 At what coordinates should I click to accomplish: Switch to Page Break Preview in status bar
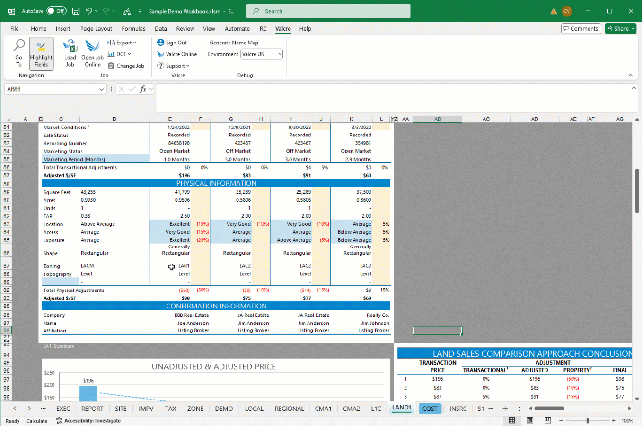pos(547,420)
